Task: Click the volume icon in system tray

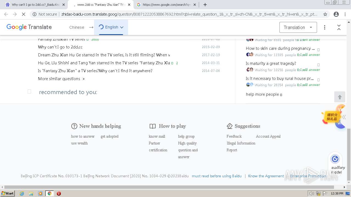Action: pyautogui.click(x=312, y=193)
